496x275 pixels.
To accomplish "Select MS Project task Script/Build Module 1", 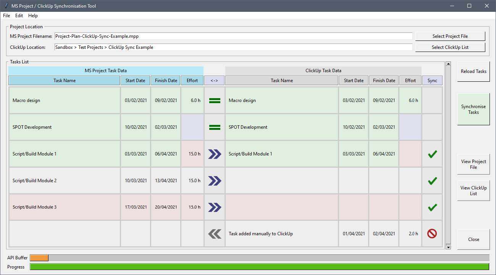I will click(x=65, y=154).
